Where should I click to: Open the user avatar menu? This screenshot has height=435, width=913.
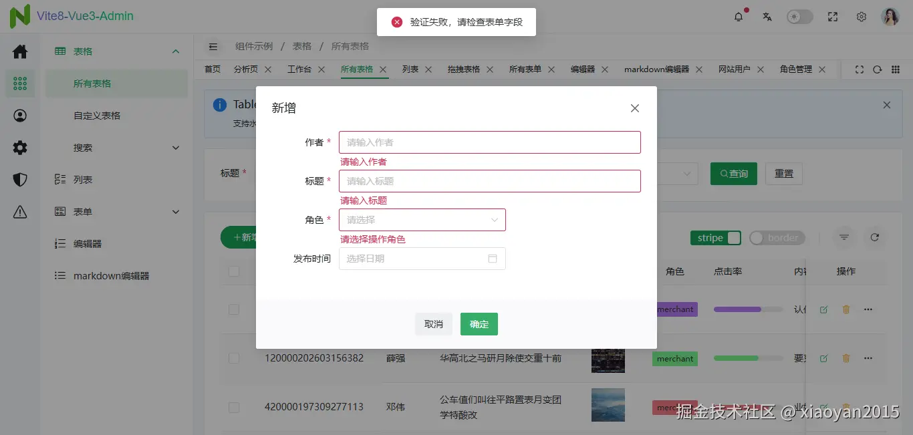(890, 17)
